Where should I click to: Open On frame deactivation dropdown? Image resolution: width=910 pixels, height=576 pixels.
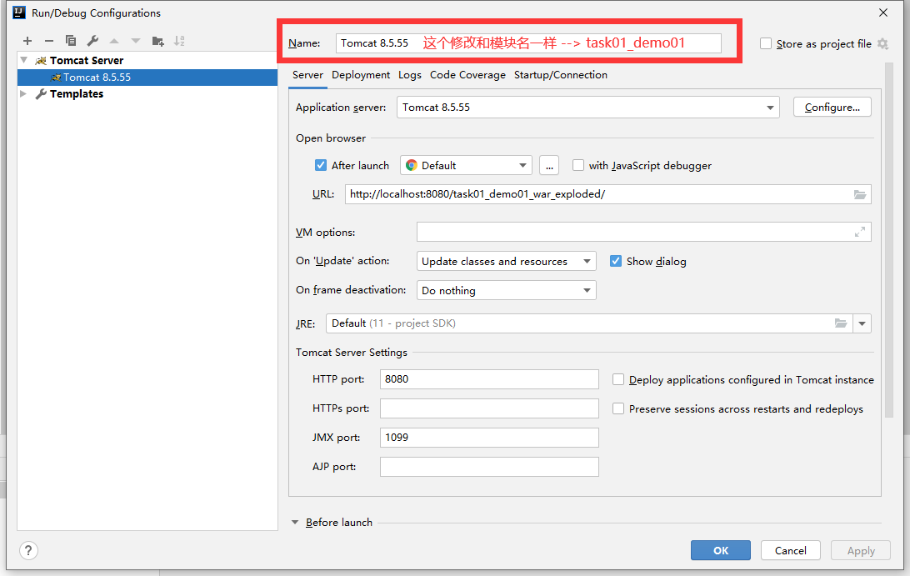point(506,290)
